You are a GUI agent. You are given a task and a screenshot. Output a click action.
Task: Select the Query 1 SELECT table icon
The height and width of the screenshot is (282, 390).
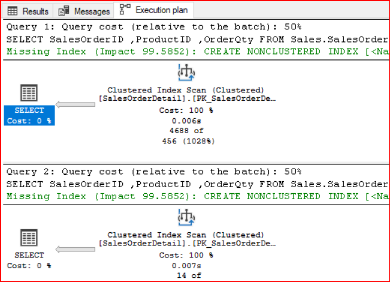29,93
